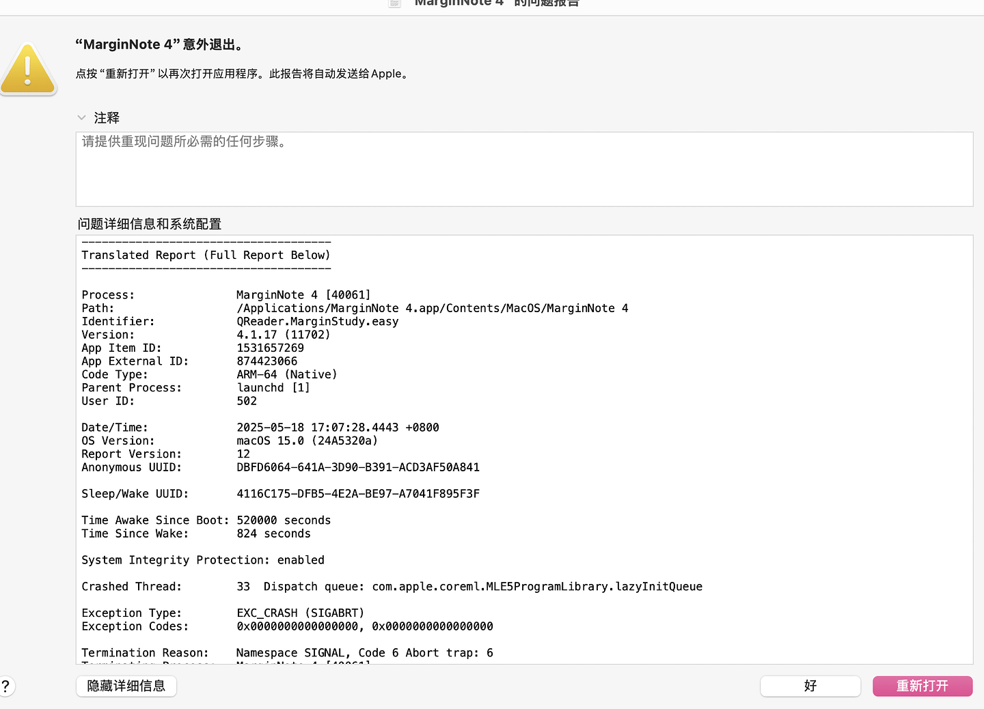Screen dimensions: 984x709
Task: Click process value 'MarginNote 4 [40061]'
Action: pyautogui.click(x=303, y=295)
